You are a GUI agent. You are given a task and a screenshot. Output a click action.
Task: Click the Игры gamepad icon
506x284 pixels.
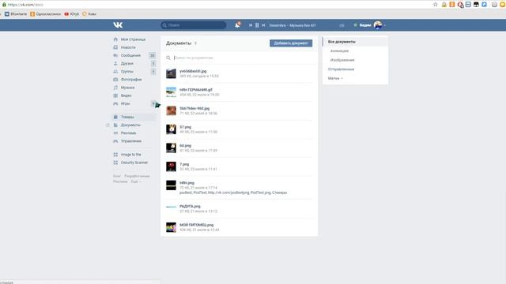(x=115, y=103)
